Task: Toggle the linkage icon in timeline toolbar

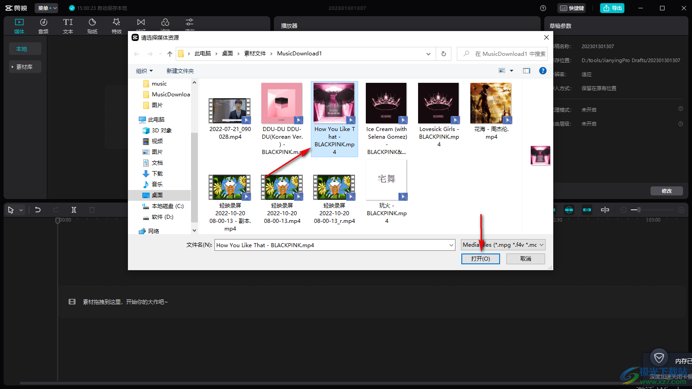Action: coord(587,210)
